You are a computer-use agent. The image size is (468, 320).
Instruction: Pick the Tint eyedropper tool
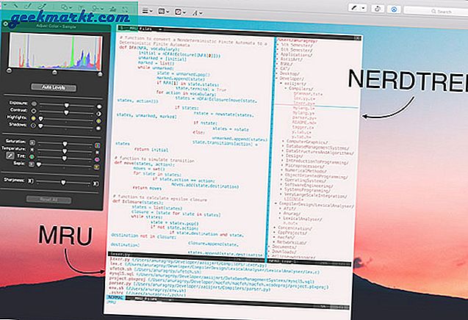10,156
